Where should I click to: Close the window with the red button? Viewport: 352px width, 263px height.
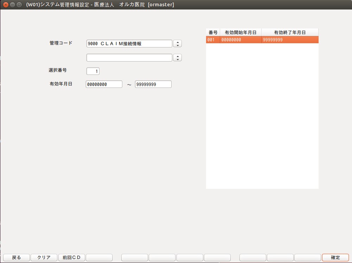[6, 5]
